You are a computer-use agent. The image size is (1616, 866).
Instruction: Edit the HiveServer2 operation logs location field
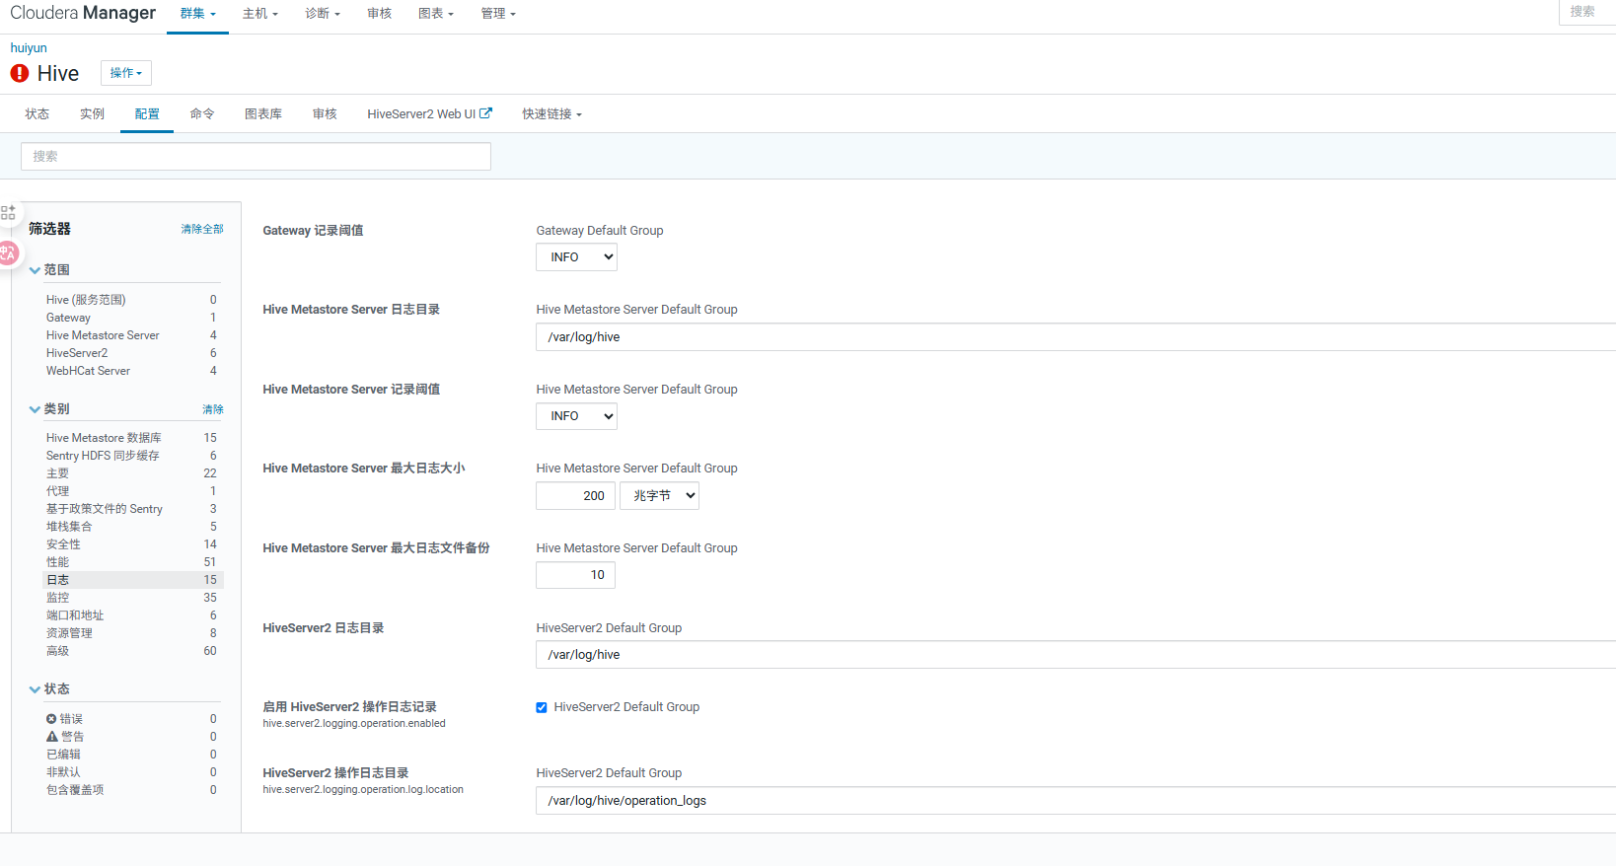[x=1075, y=801]
